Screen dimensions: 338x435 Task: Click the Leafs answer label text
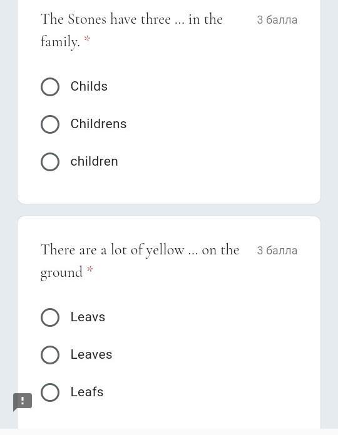tap(87, 392)
